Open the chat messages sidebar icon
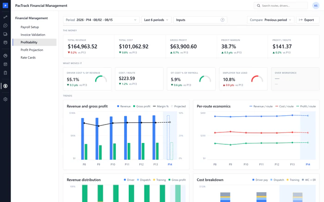The height and width of the screenshot is (202, 324). (x=6, y=25)
